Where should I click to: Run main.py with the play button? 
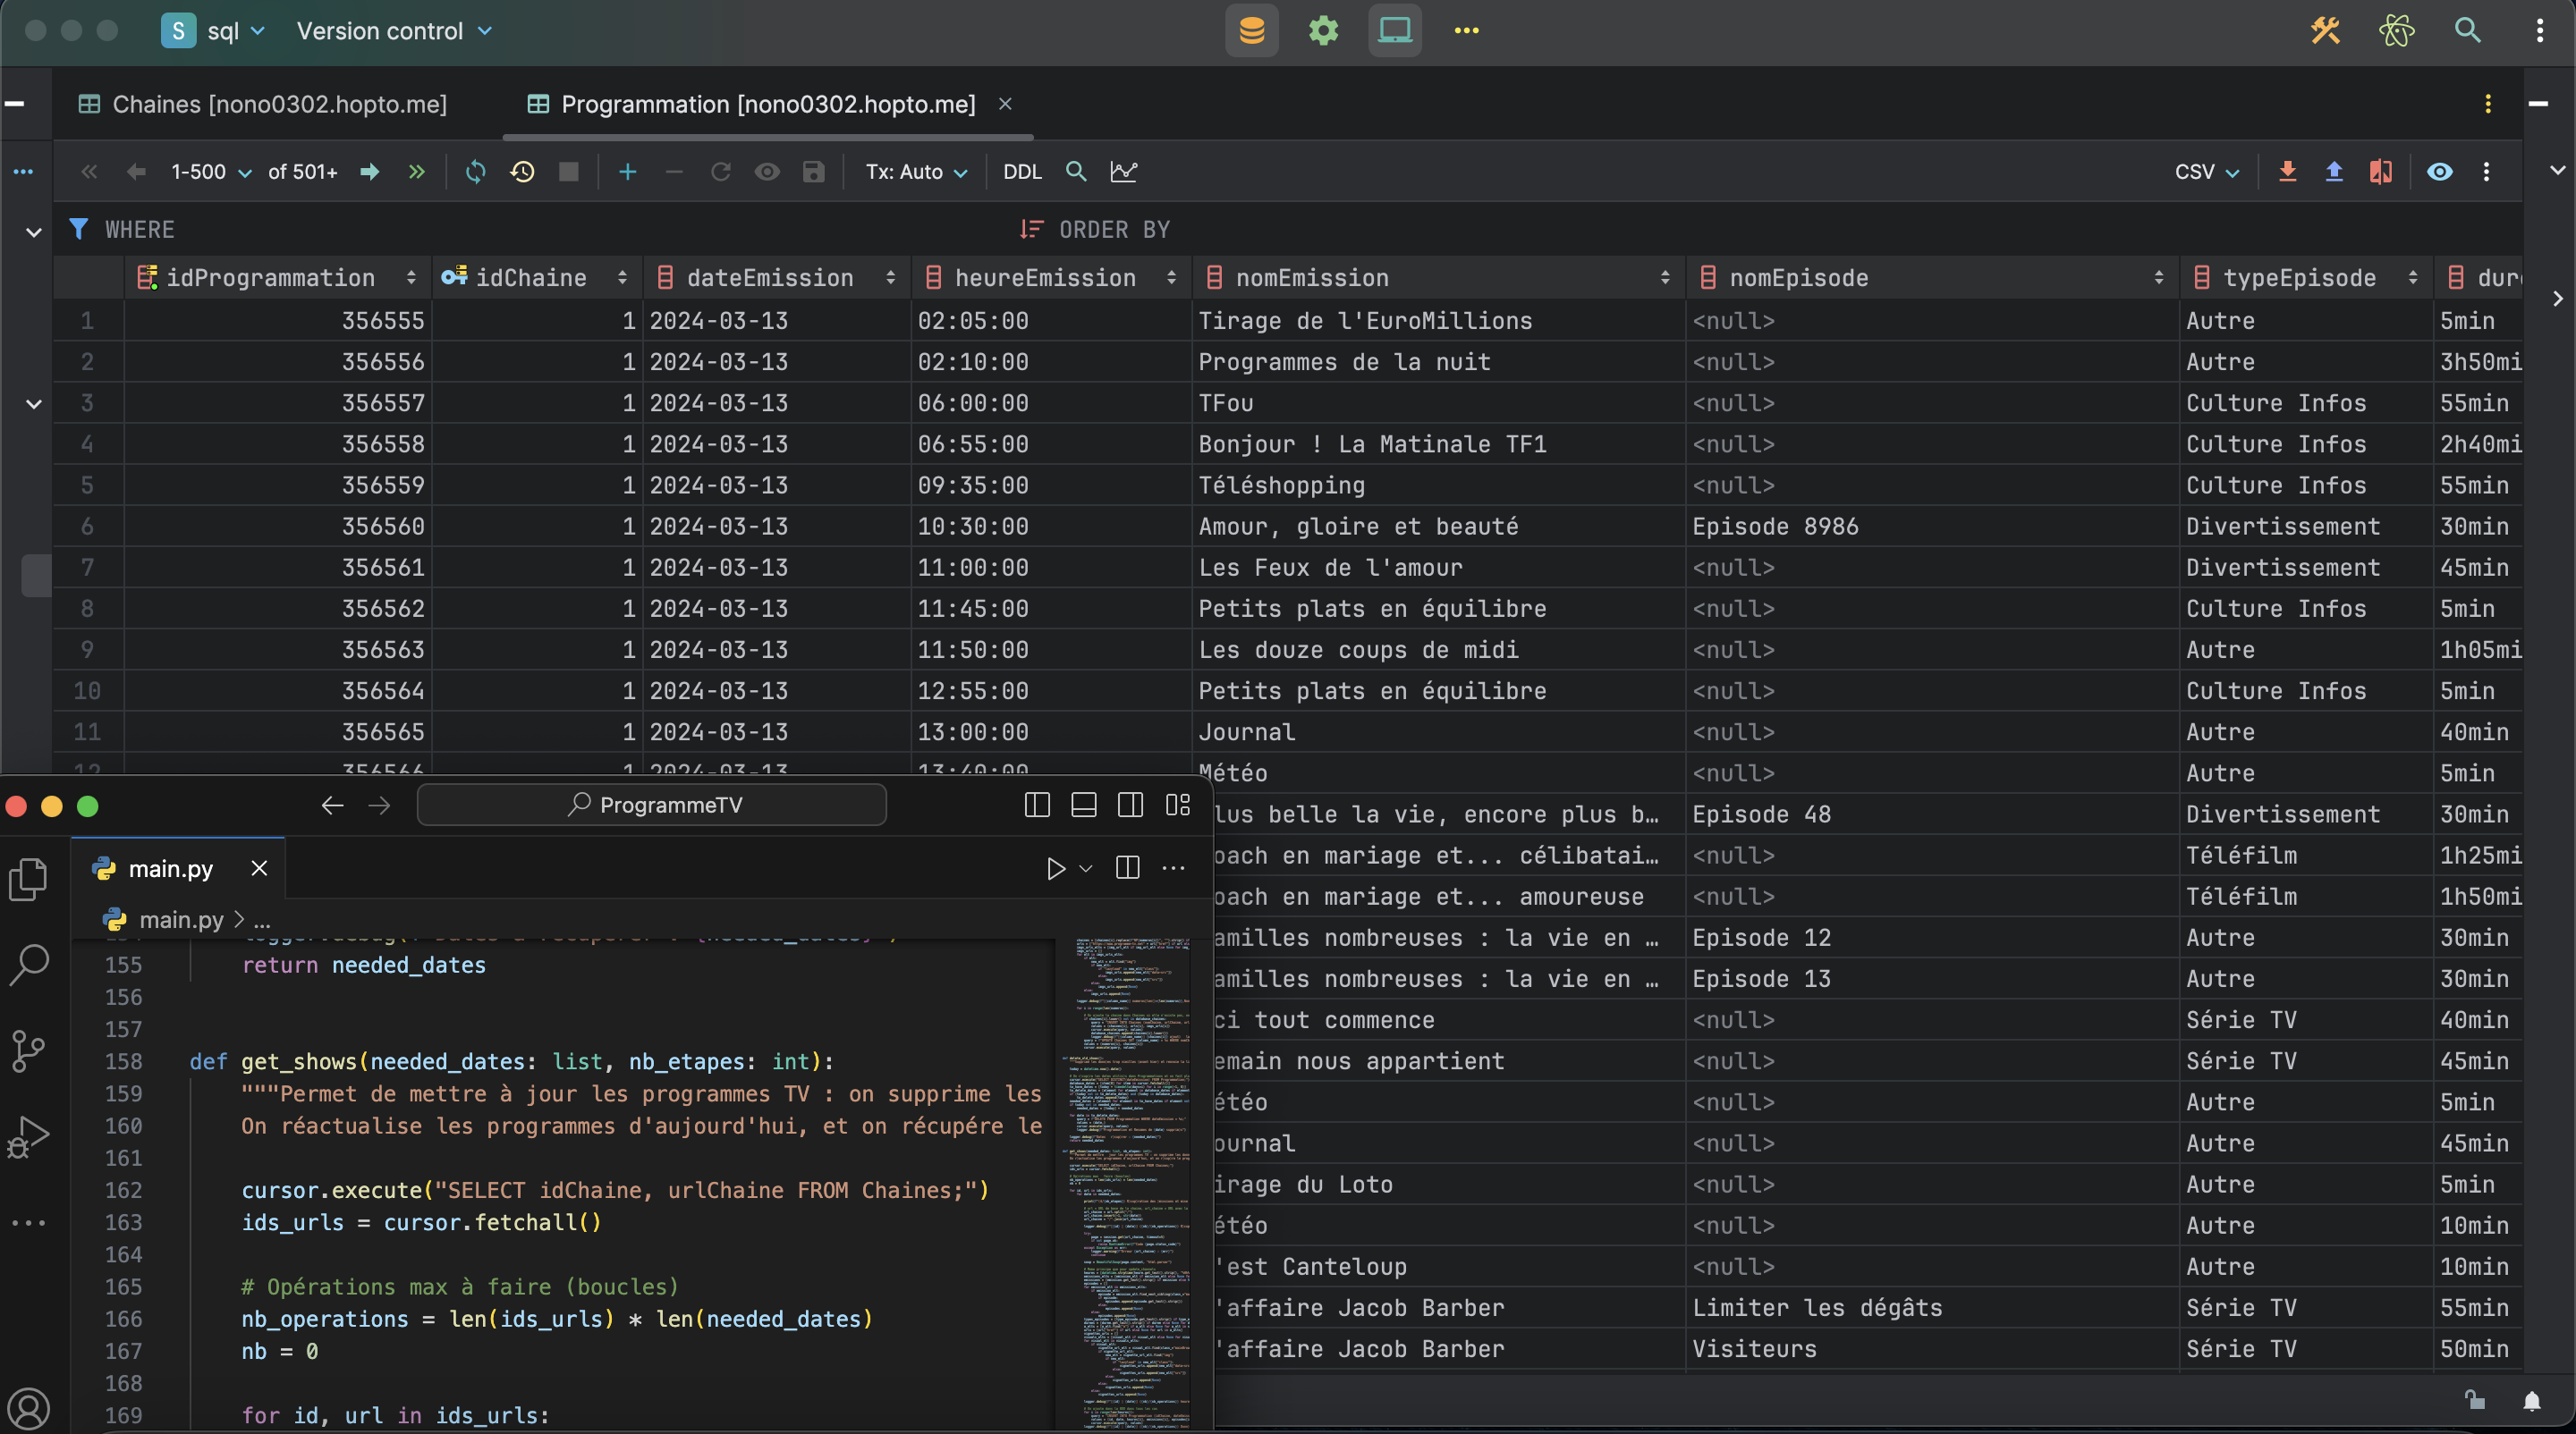point(1056,868)
